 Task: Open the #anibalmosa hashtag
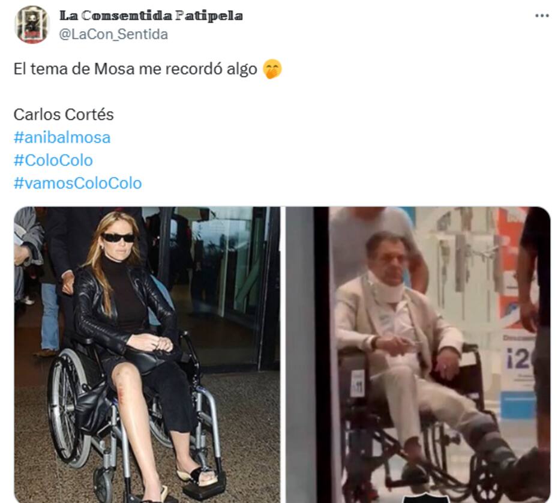[62, 137]
